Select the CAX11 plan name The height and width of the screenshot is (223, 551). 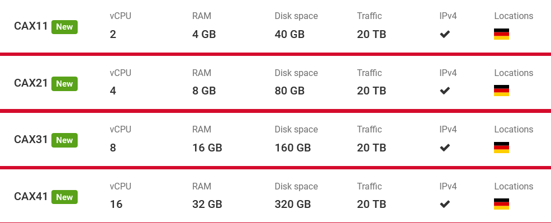click(x=31, y=26)
